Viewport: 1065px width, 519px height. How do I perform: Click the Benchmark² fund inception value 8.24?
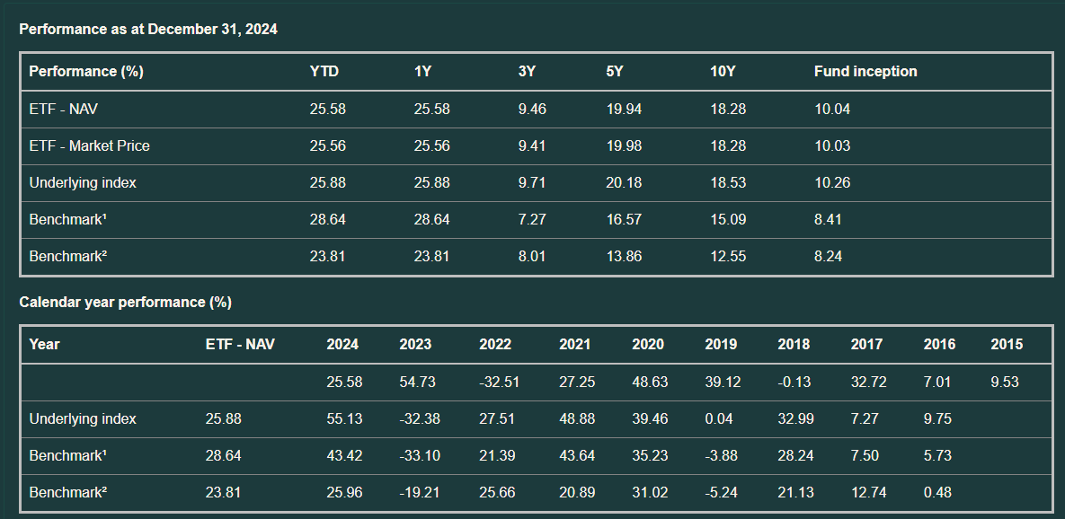click(x=829, y=257)
